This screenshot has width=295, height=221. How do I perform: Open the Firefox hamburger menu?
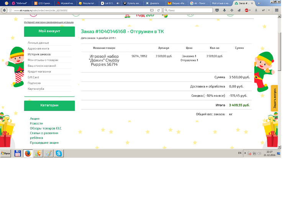277,10
